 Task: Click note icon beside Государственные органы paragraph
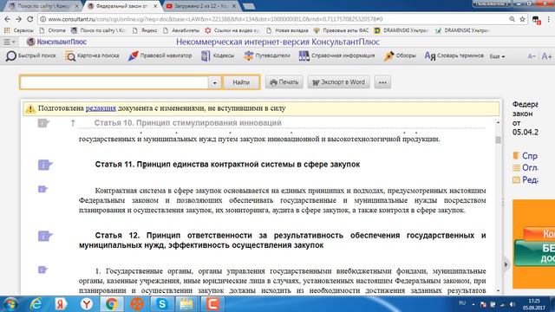[x=42, y=270]
